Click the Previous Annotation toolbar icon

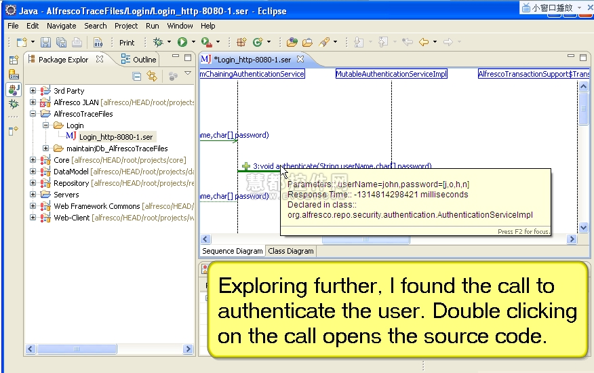pyautogui.click(x=383, y=42)
